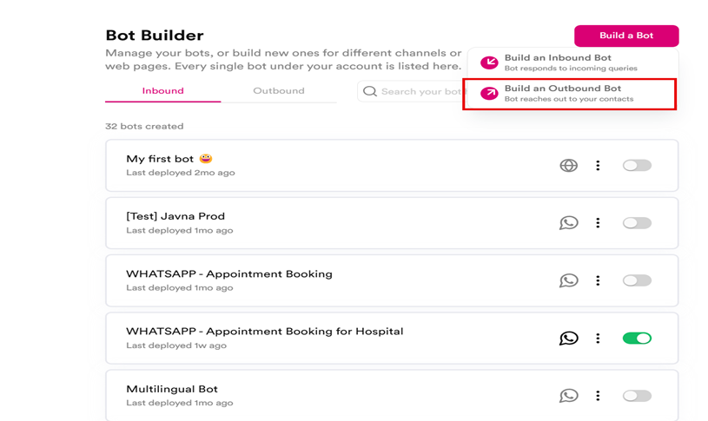This screenshot has height=421, width=708.
Task: Click the magnifier search icon
Action: pos(370,91)
